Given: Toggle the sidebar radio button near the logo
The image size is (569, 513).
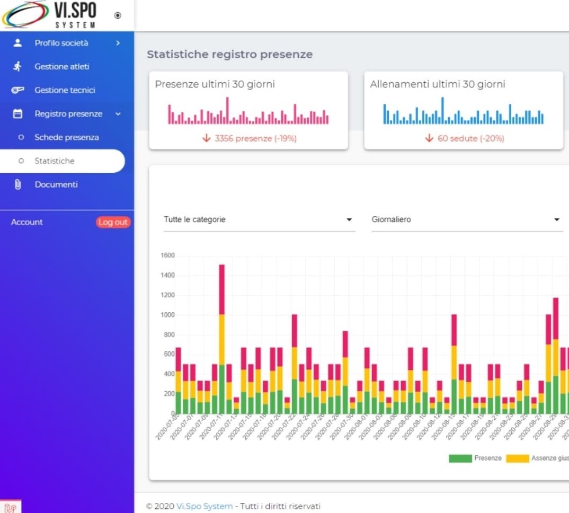Looking at the screenshot, I should (x=118, y=15).
